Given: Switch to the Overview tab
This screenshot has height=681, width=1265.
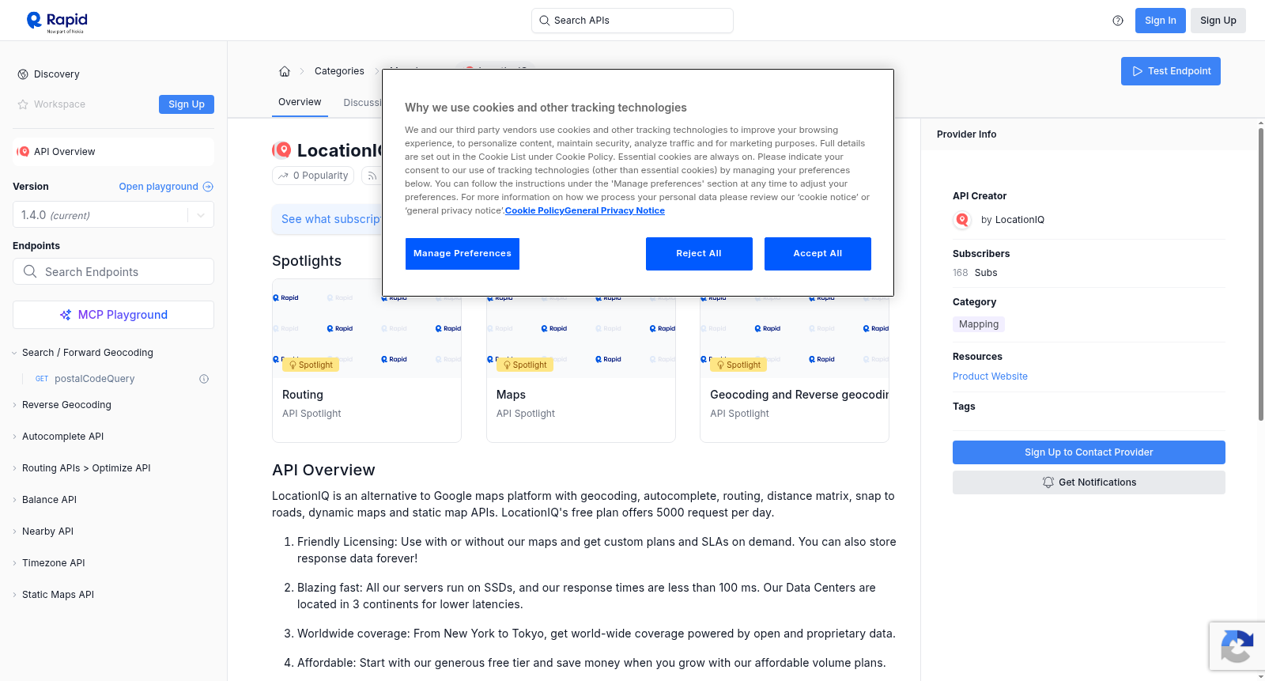Looking at the screenshot, I should point(300,103).
